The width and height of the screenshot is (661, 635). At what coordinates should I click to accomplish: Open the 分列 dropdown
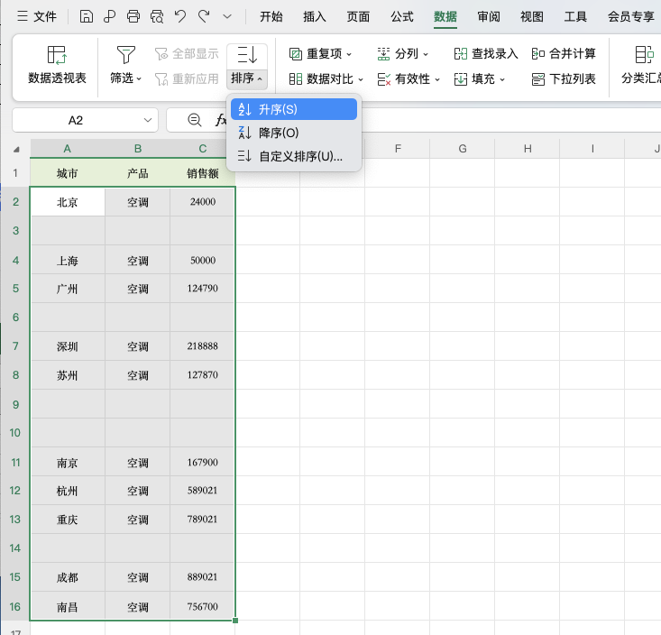pos(402,54)
